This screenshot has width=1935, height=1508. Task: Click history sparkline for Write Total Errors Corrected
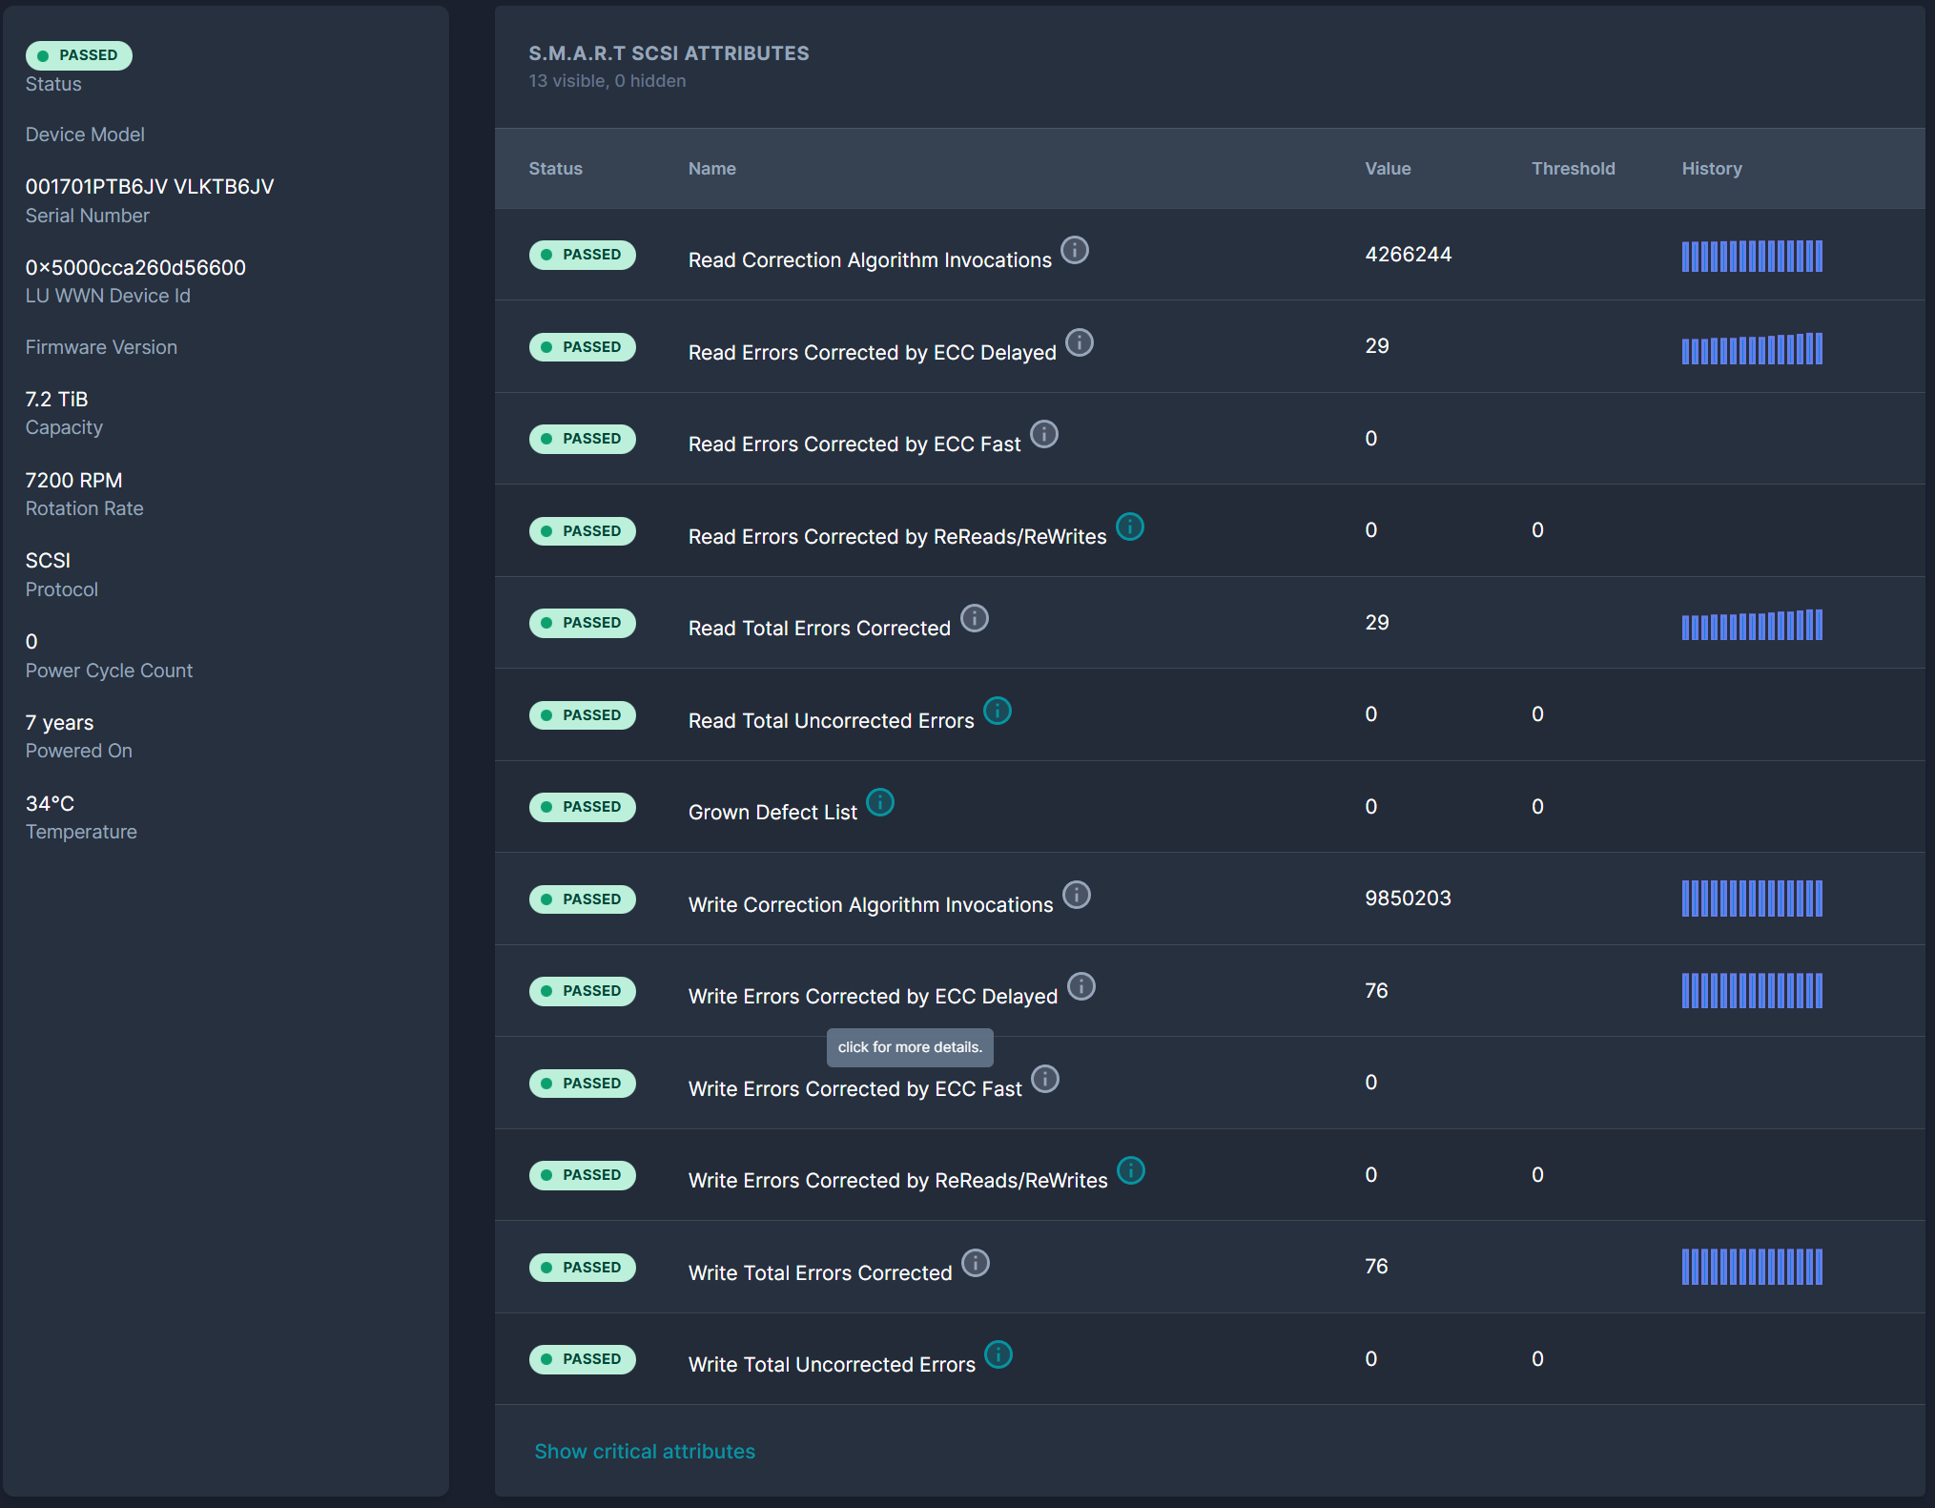point(1751,1267)
